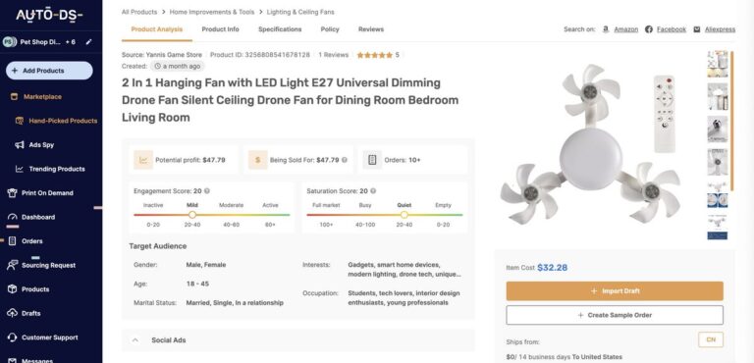754x363 pixels.
Task: Click the Customer Support headset icon
Action: coord(13,337)
